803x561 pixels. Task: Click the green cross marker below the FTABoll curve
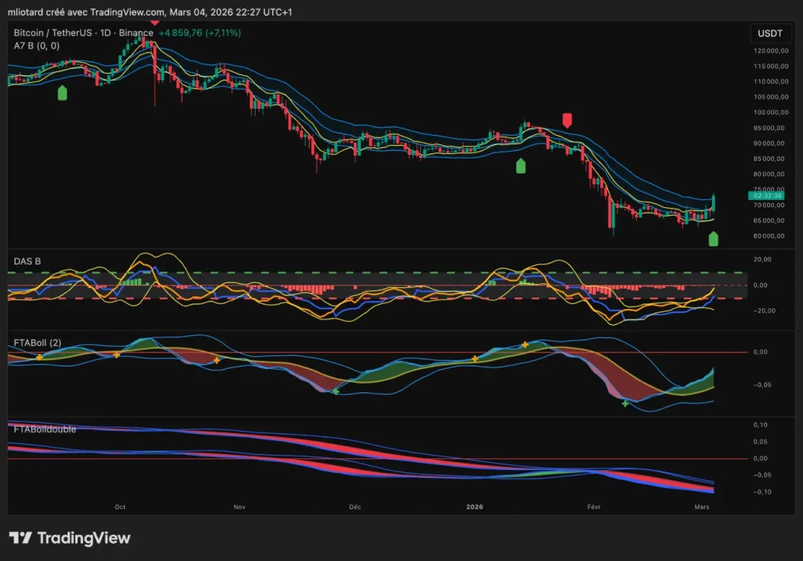pos(625,402)
